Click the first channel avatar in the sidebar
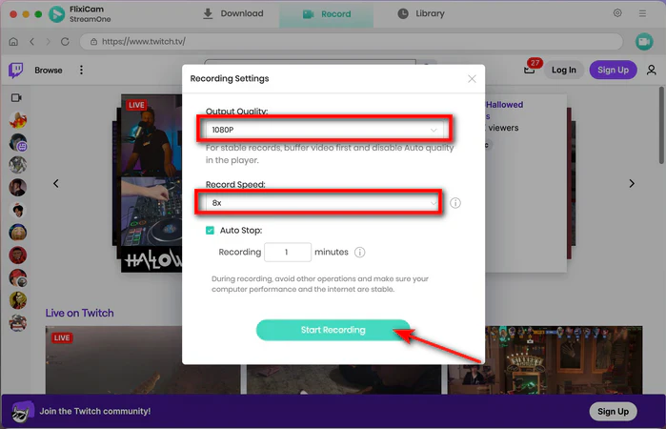666x429 pixels. [18, 120]
